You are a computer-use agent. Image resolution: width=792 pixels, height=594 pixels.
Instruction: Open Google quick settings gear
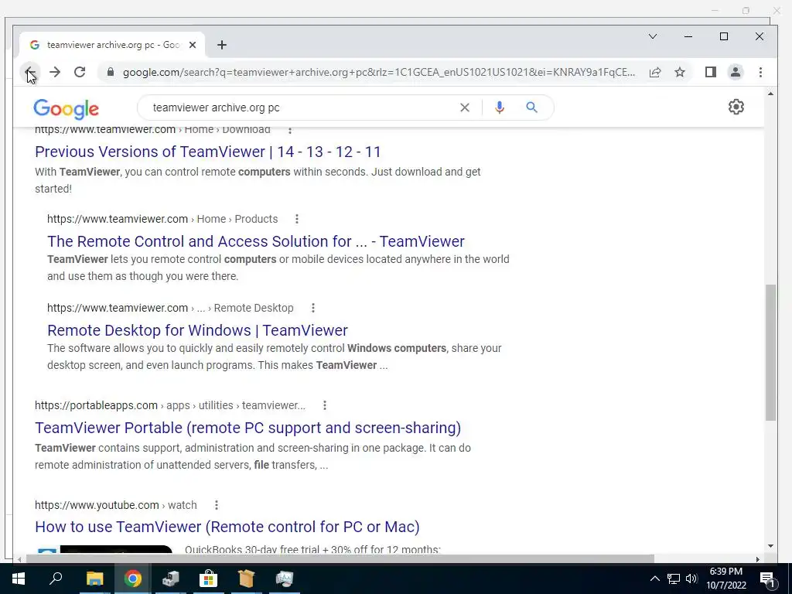pos(736,107)
